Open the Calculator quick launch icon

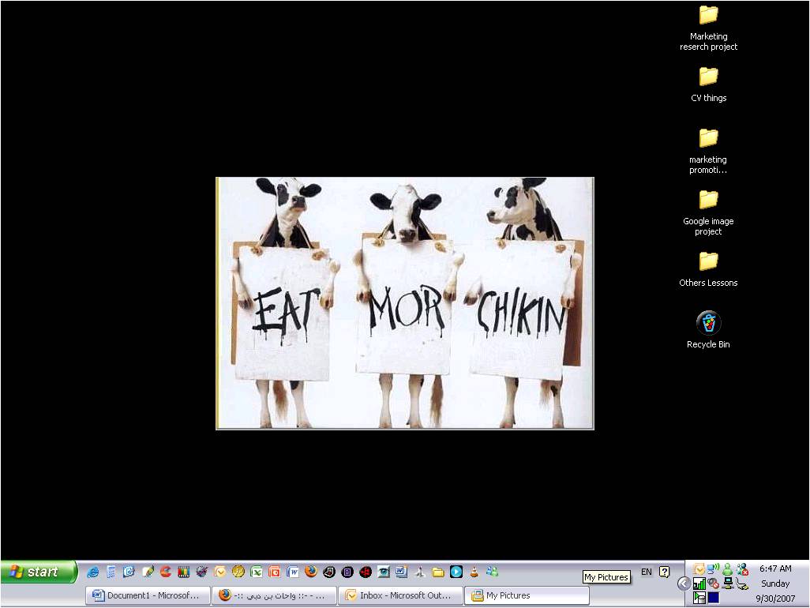pos(111,572)
